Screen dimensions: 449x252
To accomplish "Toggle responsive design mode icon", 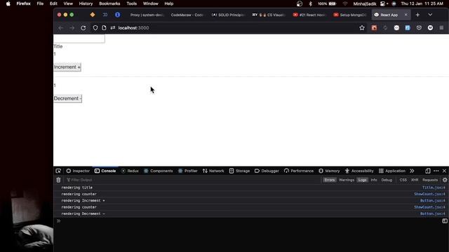I will pos(427,171).
